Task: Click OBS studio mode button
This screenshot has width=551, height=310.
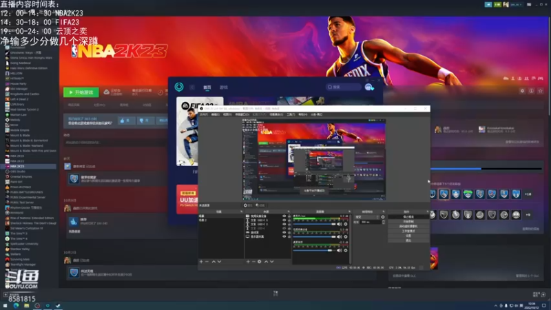Action: (x=408, y=231)
